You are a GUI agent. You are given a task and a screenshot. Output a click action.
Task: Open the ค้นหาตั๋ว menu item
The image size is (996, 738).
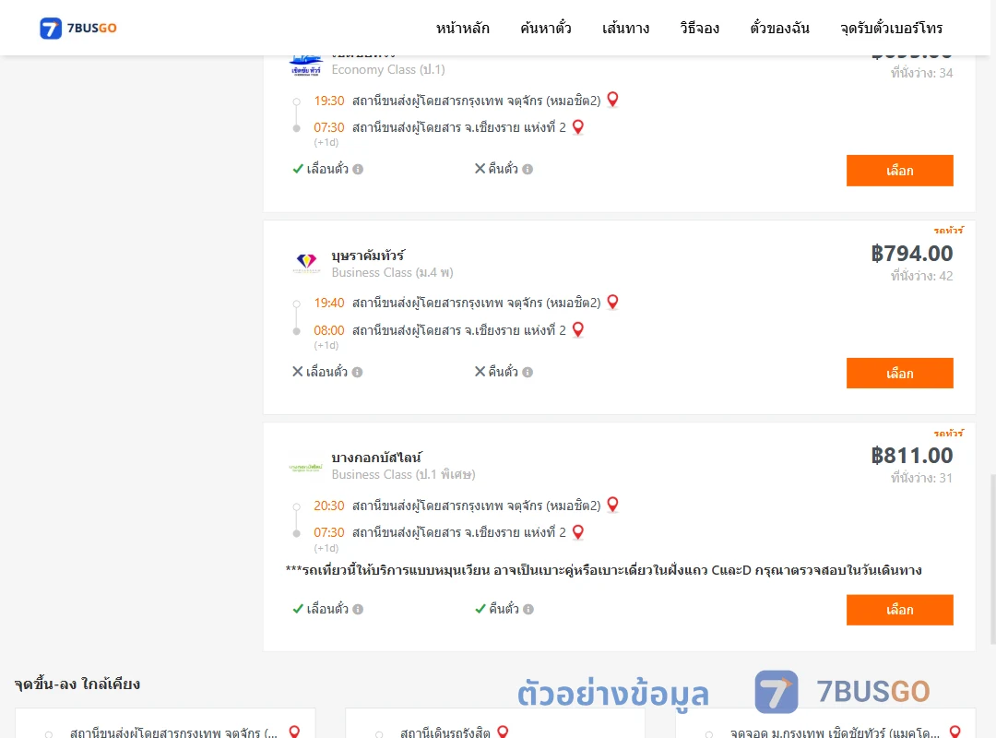546,28
